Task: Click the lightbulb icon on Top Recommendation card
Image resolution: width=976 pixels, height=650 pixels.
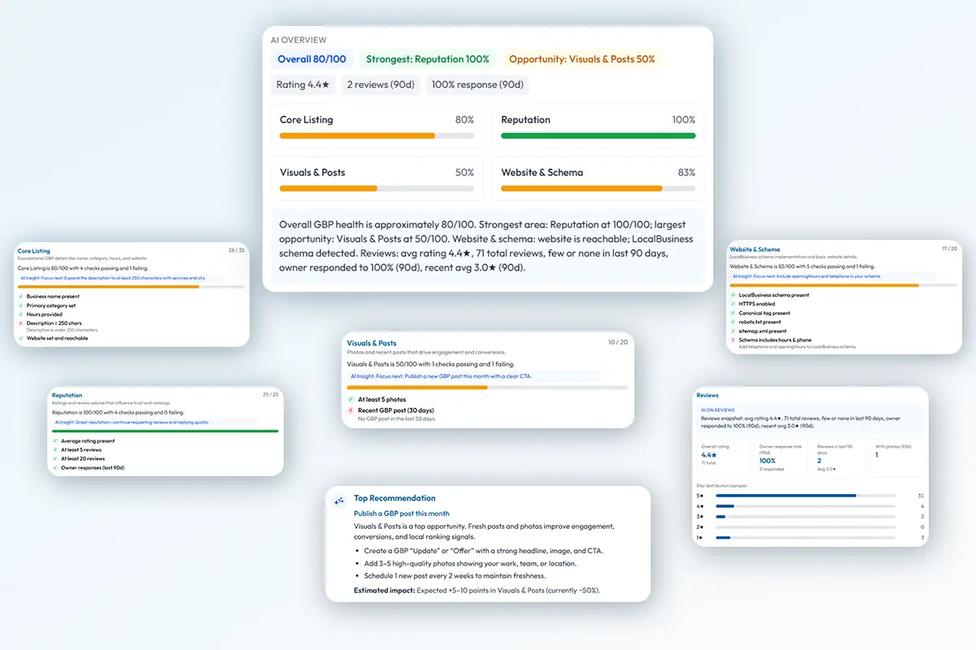Action: (339, 501)
